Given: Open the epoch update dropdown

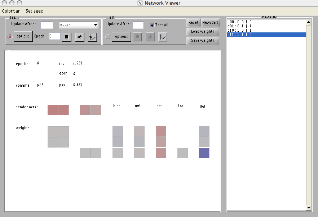Looking at the screenshot, I should 79,25.
